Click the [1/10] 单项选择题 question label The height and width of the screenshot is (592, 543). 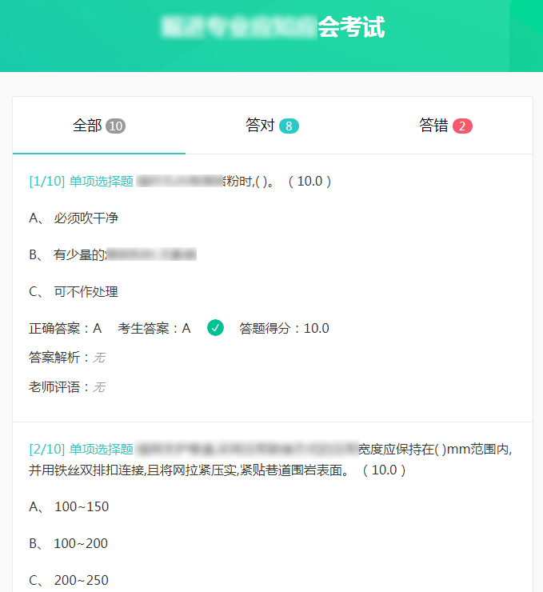click(x=81, y=182)
